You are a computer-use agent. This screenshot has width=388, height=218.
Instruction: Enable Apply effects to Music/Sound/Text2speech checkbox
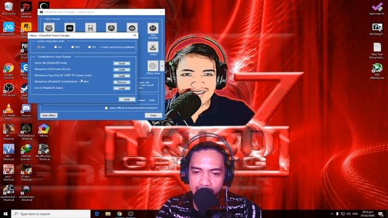click(x=107, y=108)
